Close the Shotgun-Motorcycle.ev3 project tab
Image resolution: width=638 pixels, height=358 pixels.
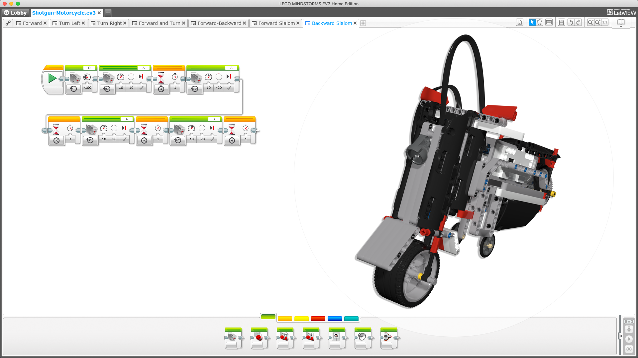coord(99,13)
